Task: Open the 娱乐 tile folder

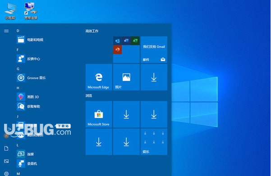Action: 154,142
